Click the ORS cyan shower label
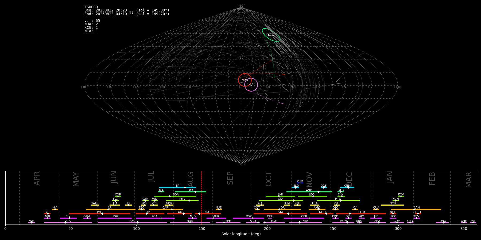This screenshot has width=481, height=240. (324, 186)
